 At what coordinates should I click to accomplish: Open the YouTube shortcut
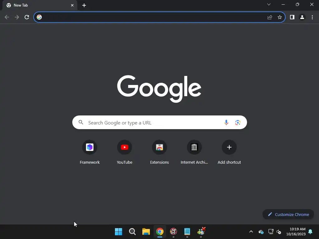125,152
